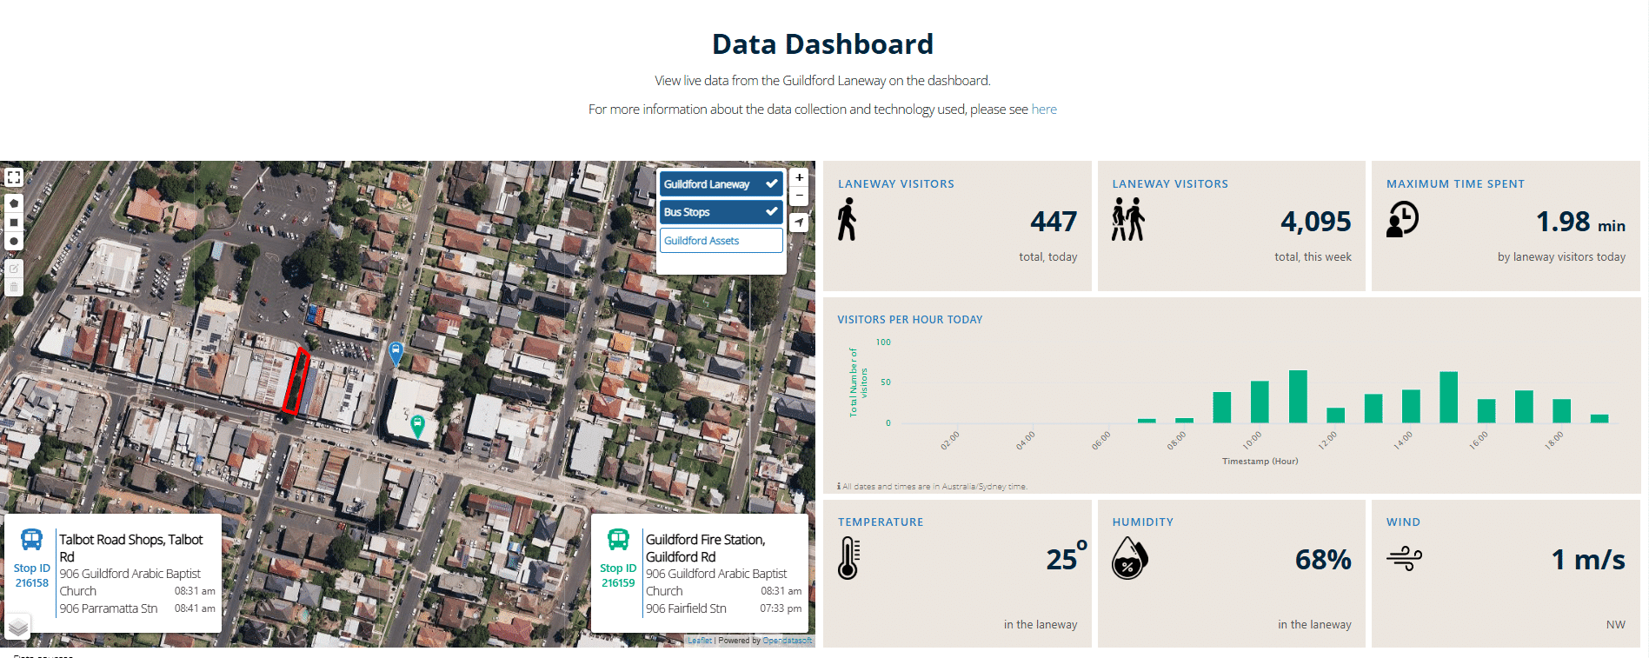Image resolution: width=1649 pixels, height=658 pixels.
Task: Click the tallest bar at 11:00
Action: (1298, 396)
